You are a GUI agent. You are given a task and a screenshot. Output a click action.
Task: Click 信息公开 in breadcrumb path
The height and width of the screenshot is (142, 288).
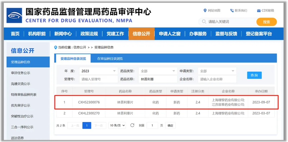(x=80, y=47)
